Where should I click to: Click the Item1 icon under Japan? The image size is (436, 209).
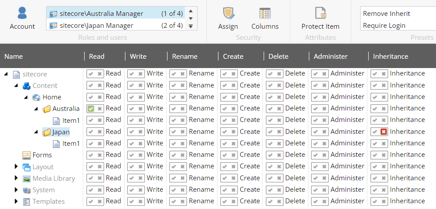pyautogui.click(x=56, y=144)
